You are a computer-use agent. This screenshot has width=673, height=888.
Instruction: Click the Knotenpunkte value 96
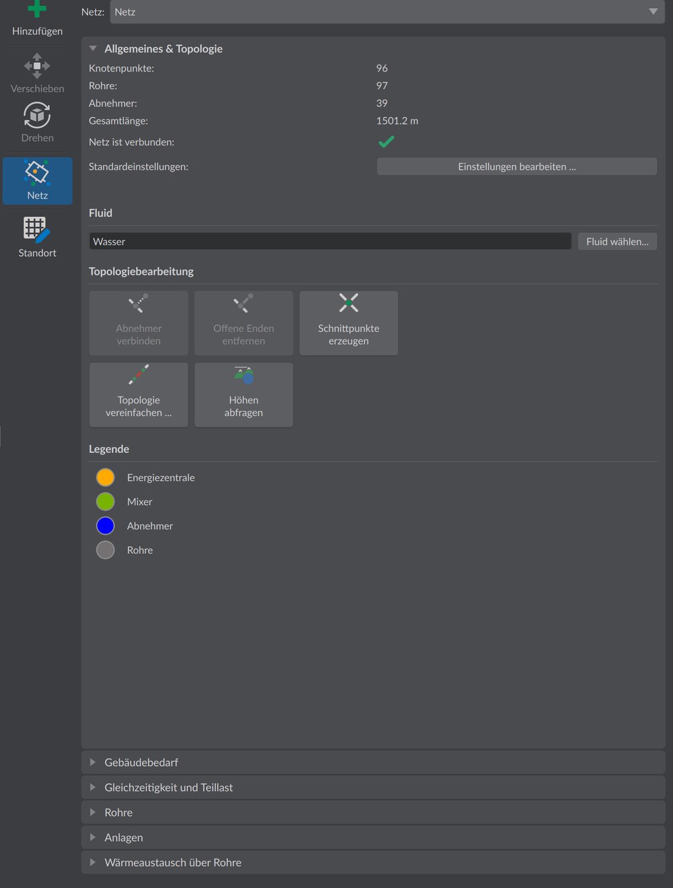(x=382, y=68)
